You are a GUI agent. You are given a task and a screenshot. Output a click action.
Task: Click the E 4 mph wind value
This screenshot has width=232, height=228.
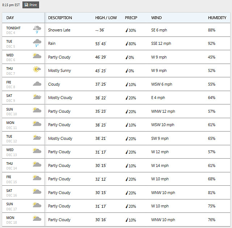[x=158, y=98]
